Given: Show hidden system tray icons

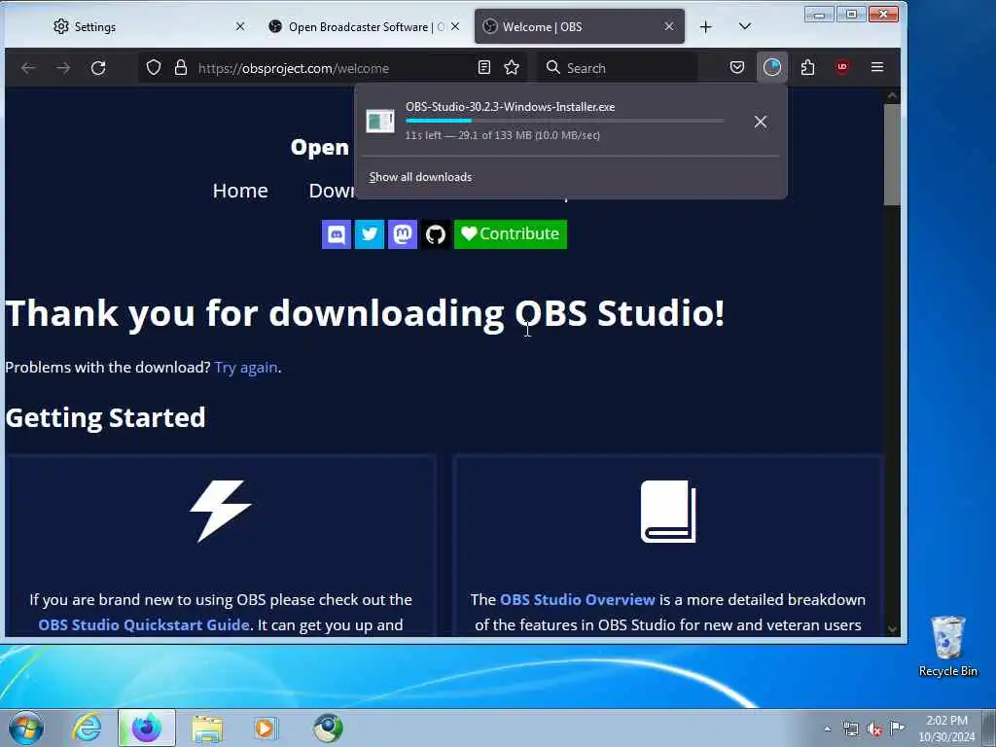Looking at the screenshot, I should (827, 729).
